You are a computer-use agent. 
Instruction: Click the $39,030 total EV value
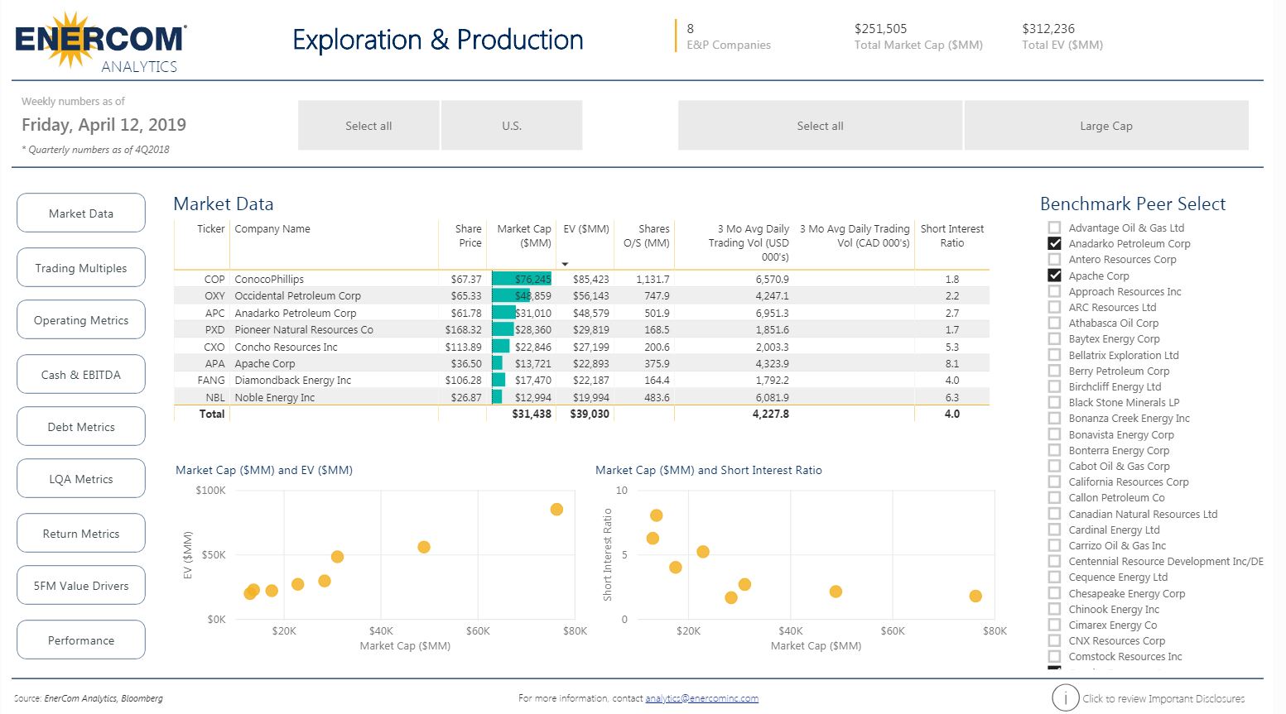pyautogui.click(x=590, y=414)
